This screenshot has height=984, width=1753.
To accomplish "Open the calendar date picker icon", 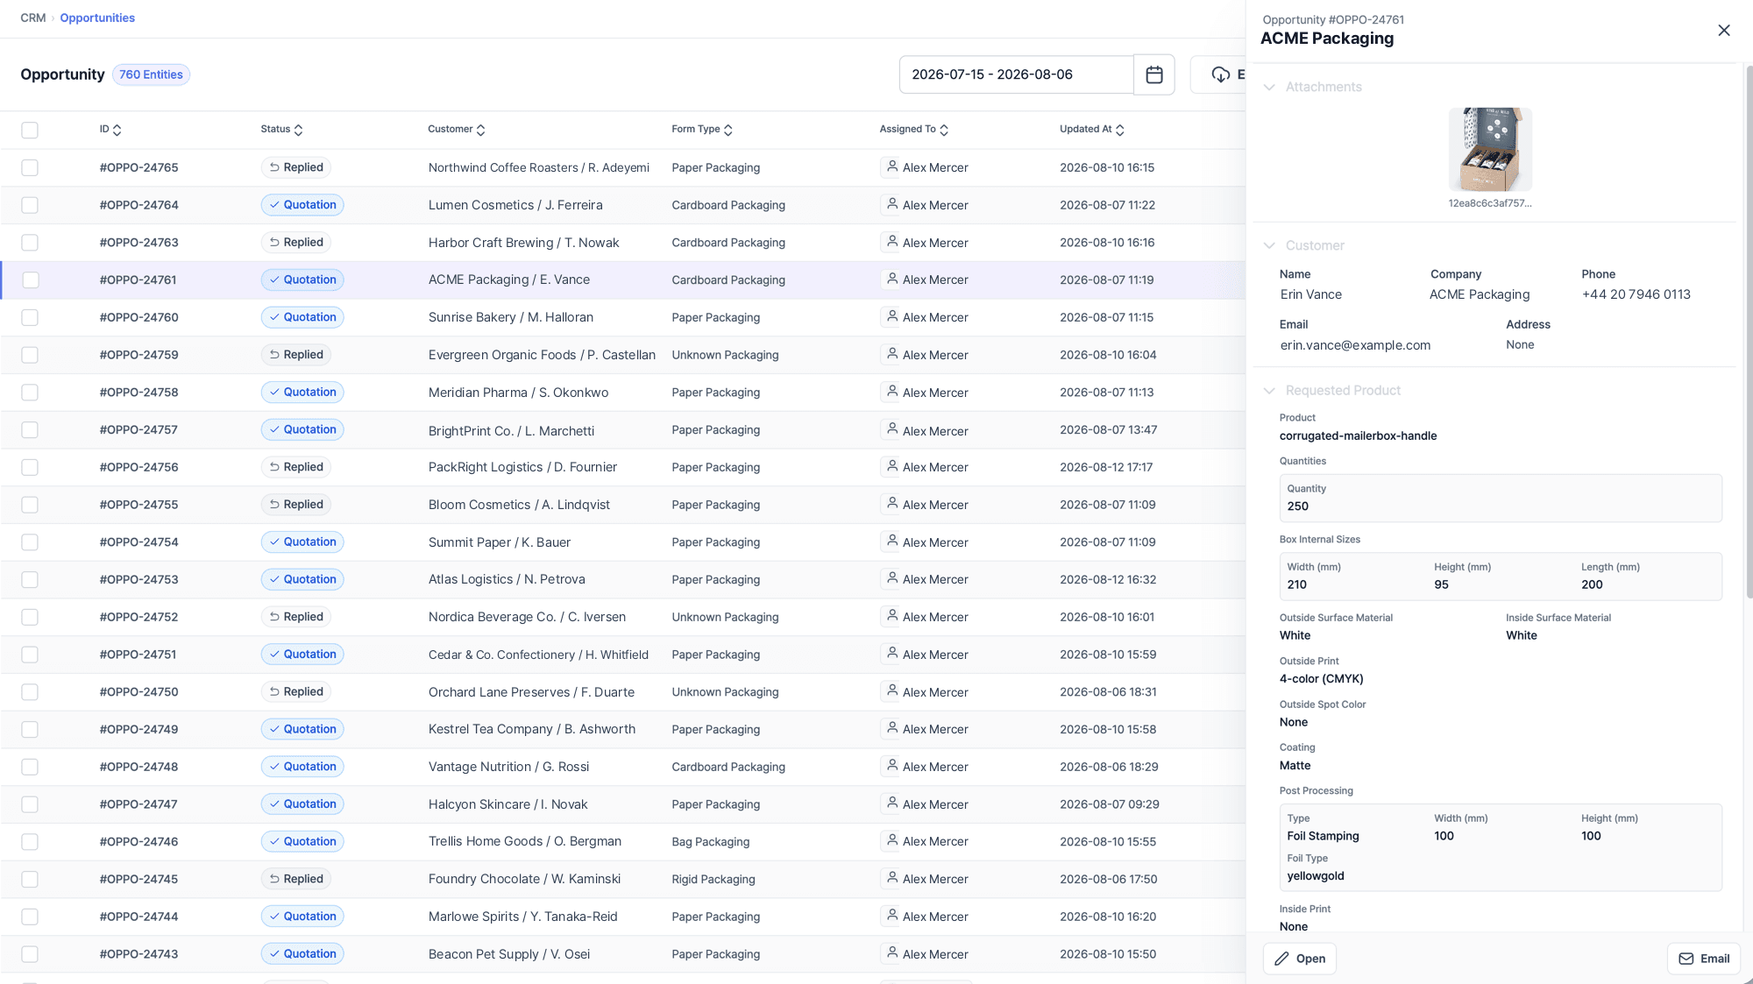I will click(1153, 74).
